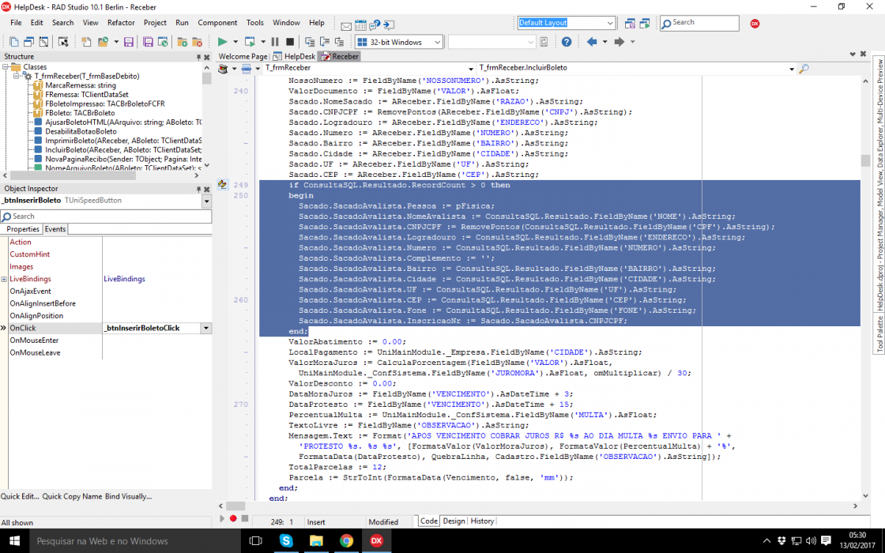Screen dimensions: 885x553
Task: Open the Component menu
Action: pyautogui.click(x=217, y=23)
